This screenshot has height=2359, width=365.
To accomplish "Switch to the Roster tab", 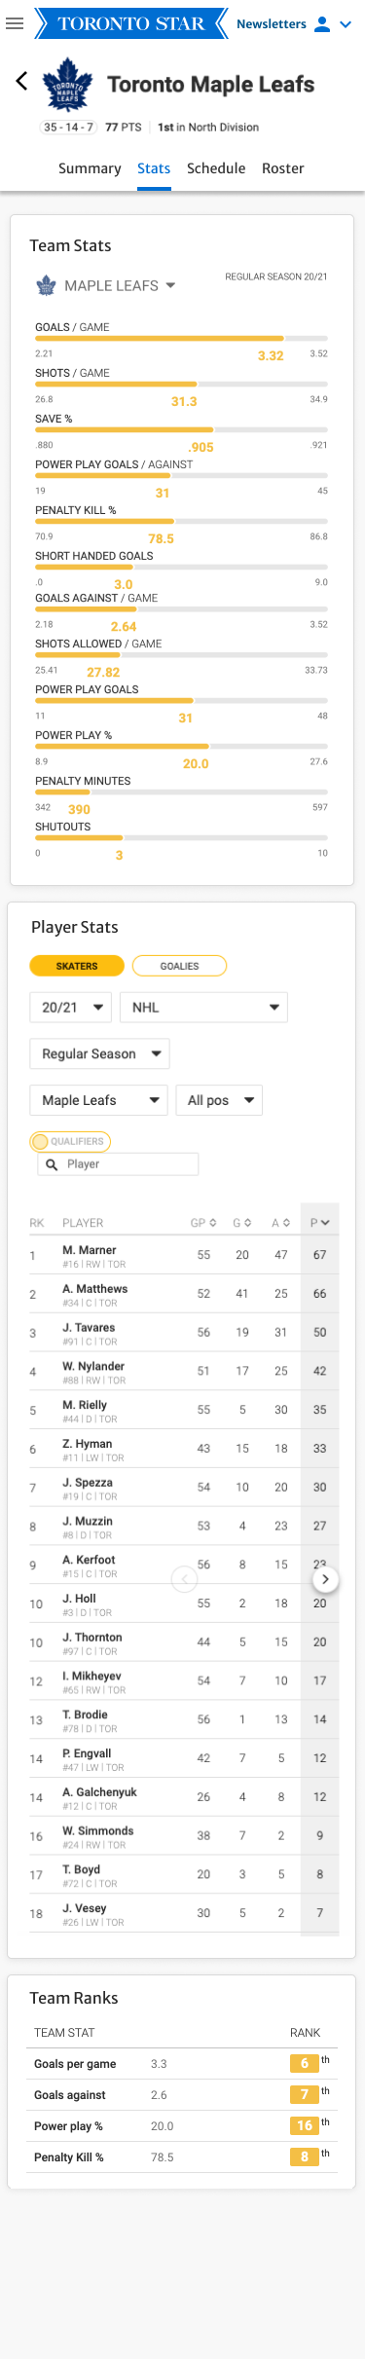I will 283,168.
